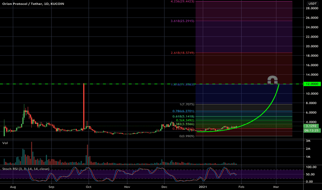Click the 0.786(6.2701) Fibonacci level label

(183, 111)
